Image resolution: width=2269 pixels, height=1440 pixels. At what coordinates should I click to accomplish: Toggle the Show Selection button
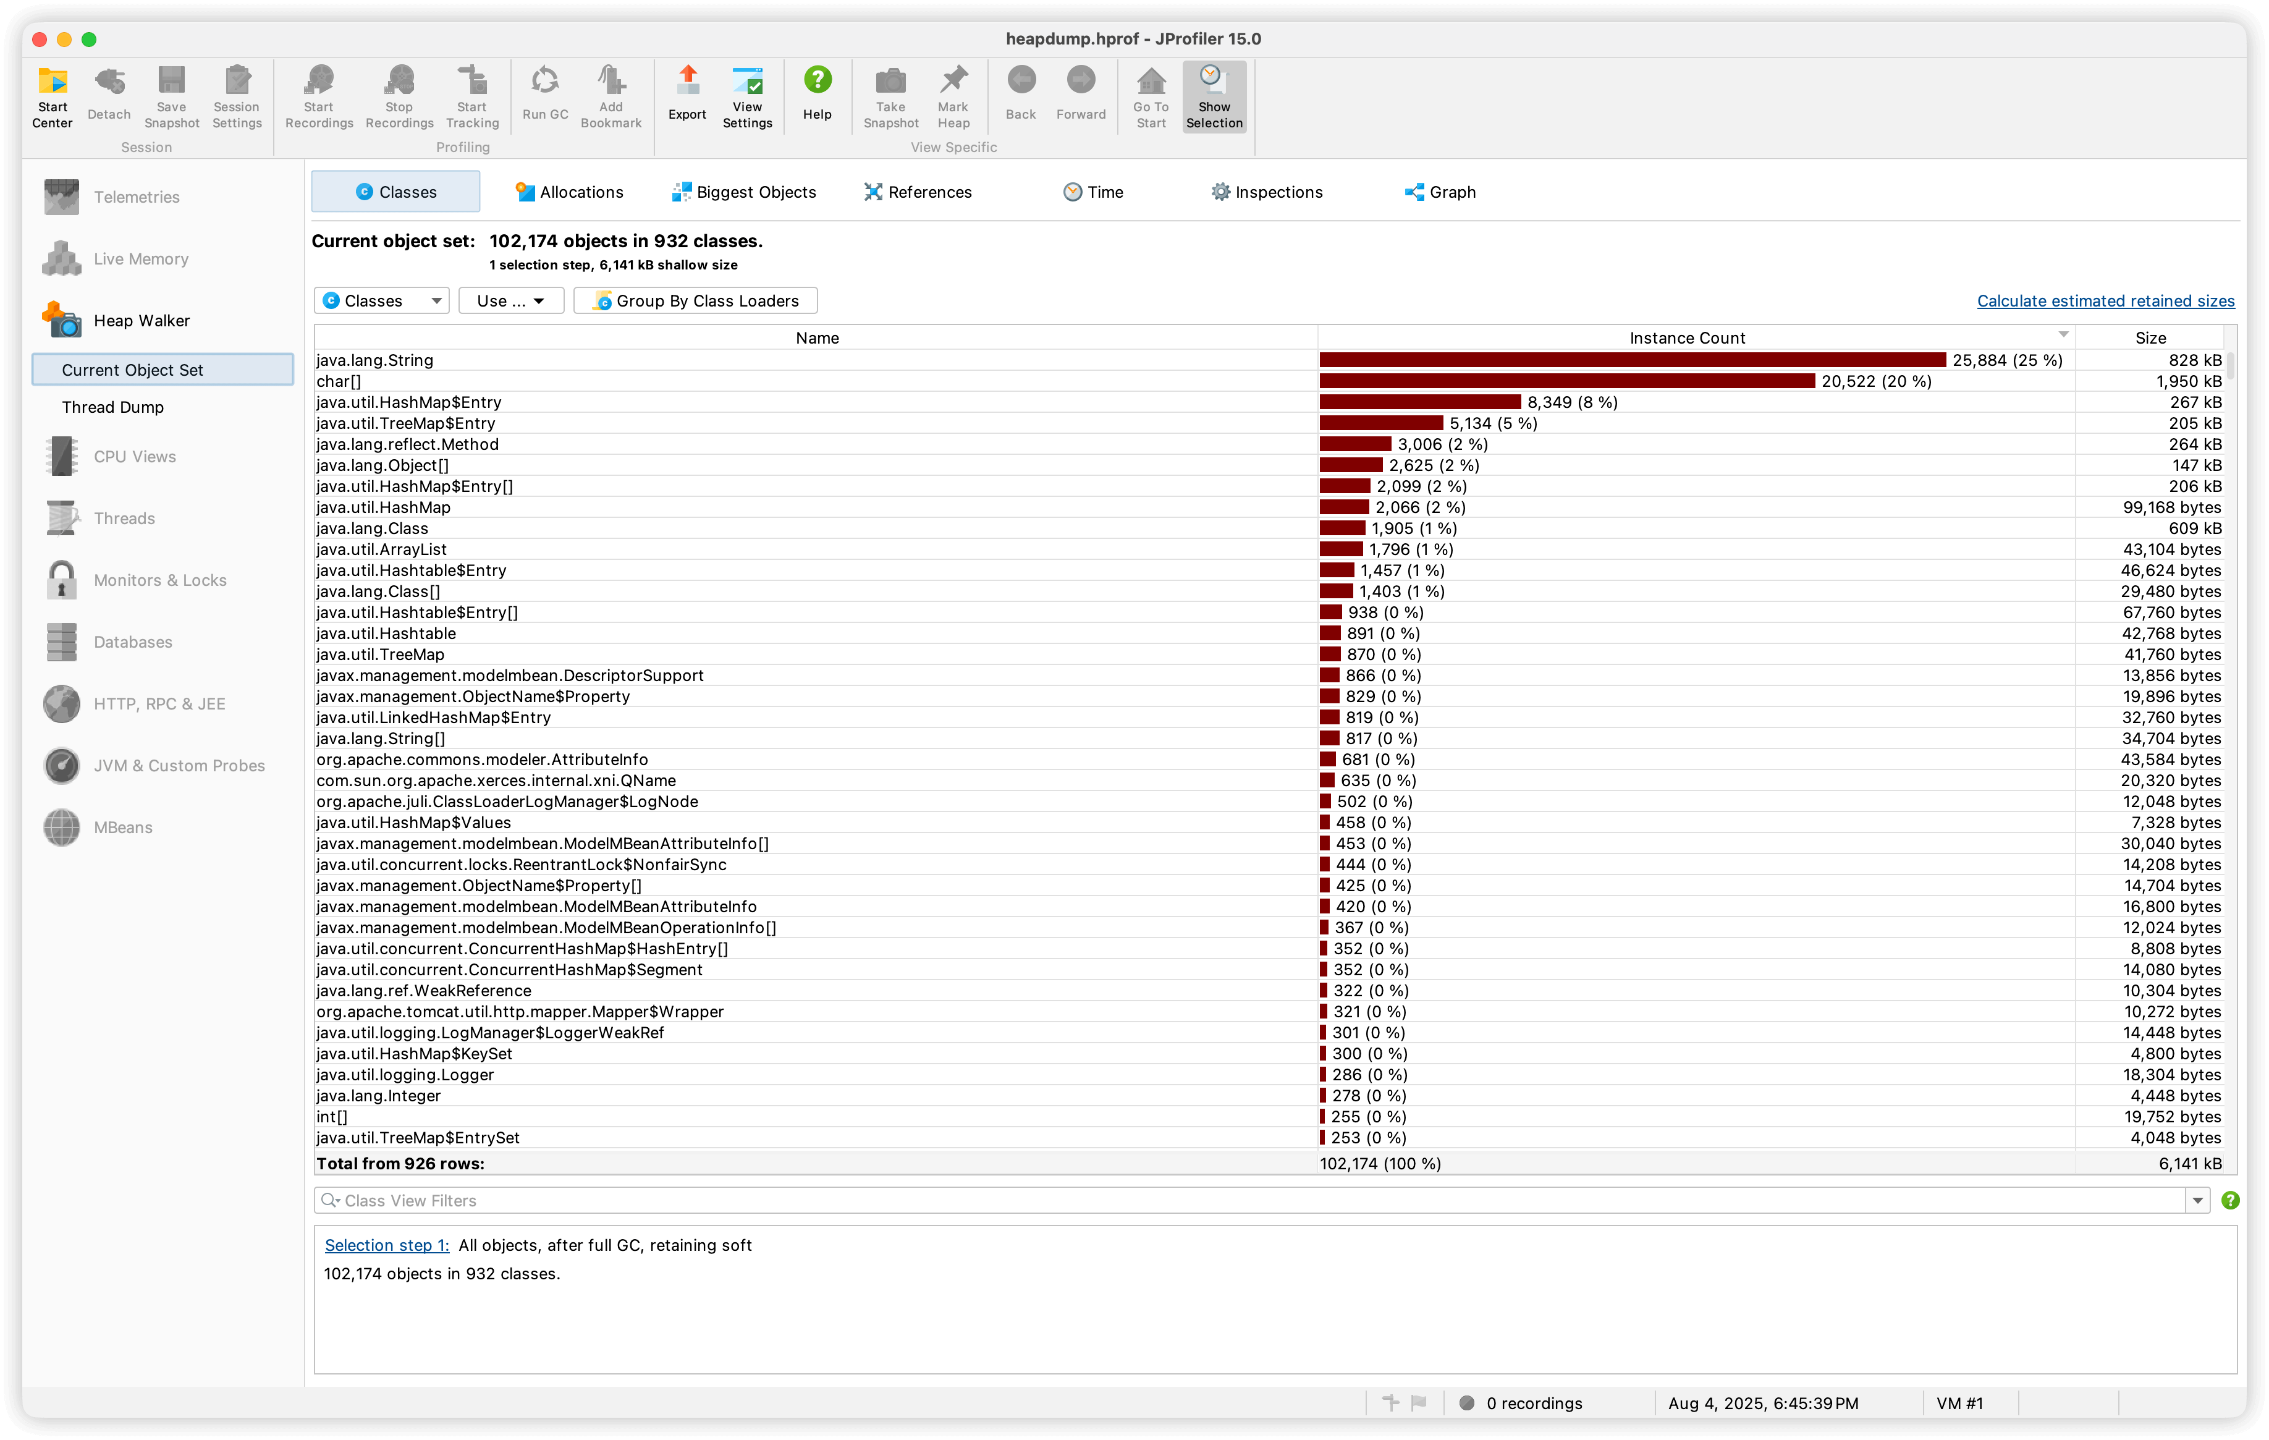(1214, 97)
